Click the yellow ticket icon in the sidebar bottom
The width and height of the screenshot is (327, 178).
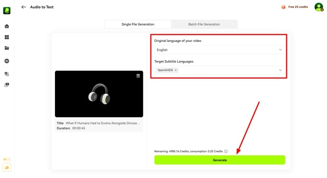coord(7,167)
